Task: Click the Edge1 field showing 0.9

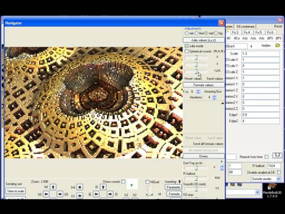Action: click(261, 115)
